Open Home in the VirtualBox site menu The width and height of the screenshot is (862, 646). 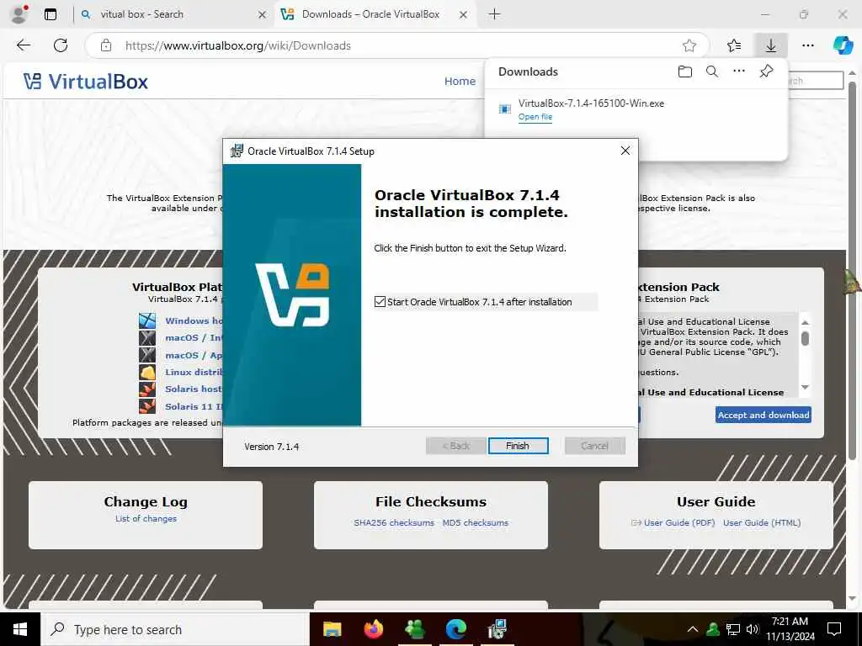[x=460, y=82]
